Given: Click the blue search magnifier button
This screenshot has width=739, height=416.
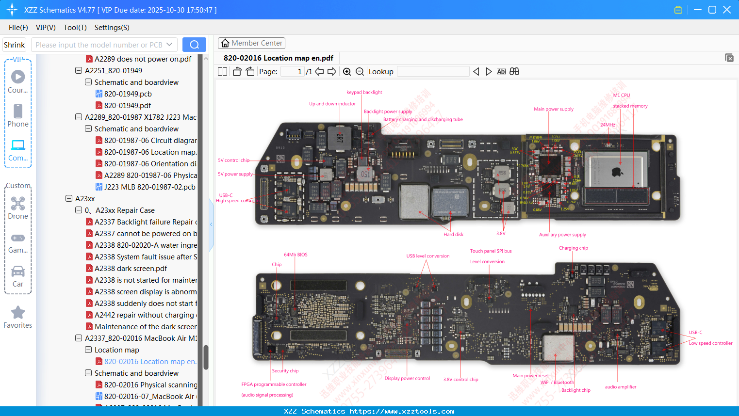Looking at the screenshot, I should (194, 45).
